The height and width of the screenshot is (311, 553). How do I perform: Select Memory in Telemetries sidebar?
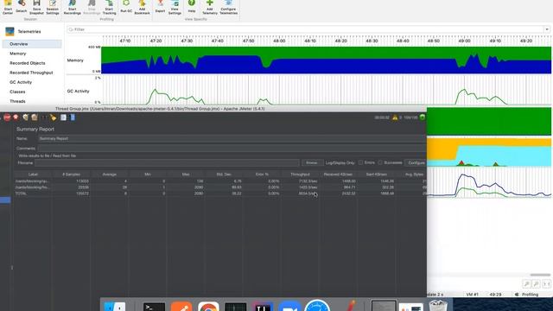[x=17, y=54]
